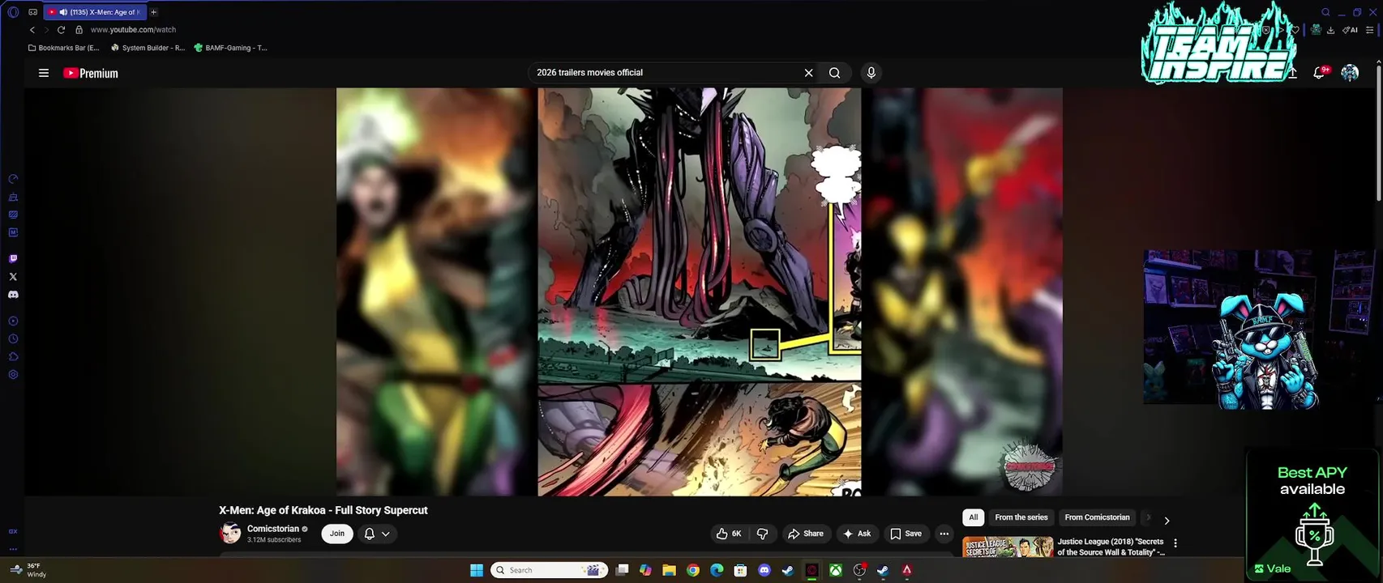Open Twitch in the Opera sidebar
Viewport: 1383px width, 583px height.
click(13, 259)
